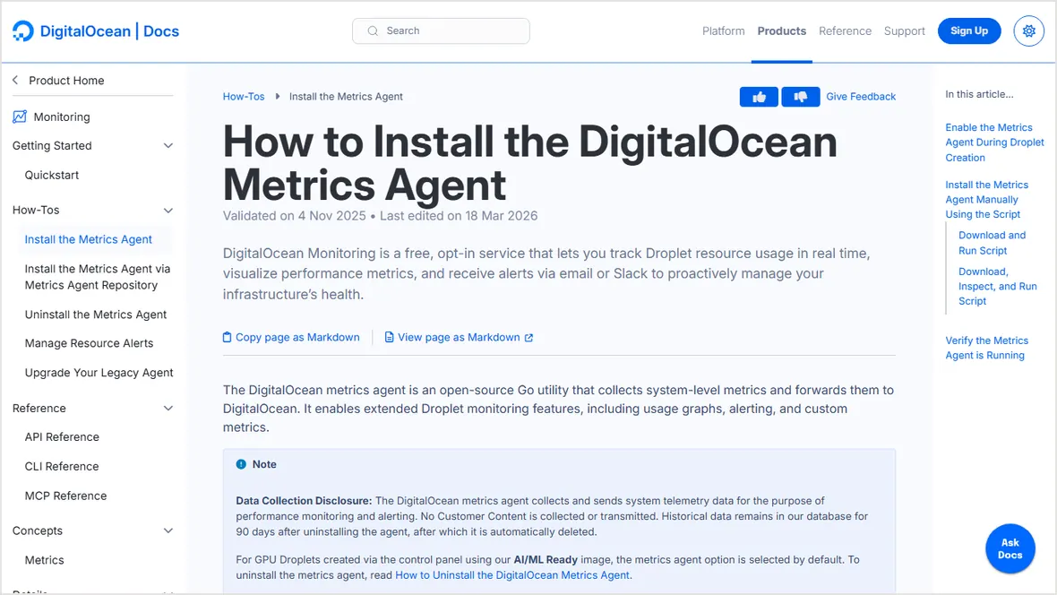Viewport: 1057px width, 595px height.
Task: Collapse the How-Tos sidebar section
Action: (x=168, y=211)
